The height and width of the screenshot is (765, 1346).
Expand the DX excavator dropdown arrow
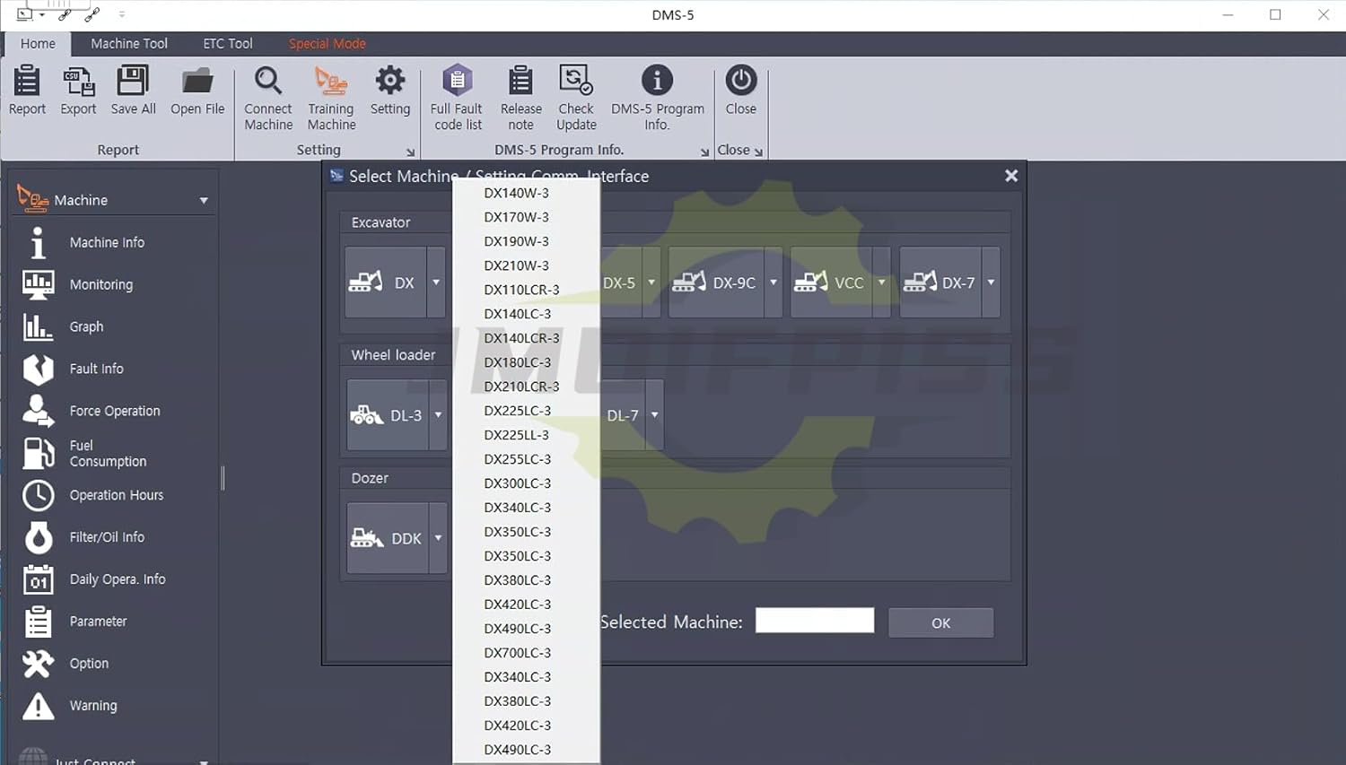(436, 283)
